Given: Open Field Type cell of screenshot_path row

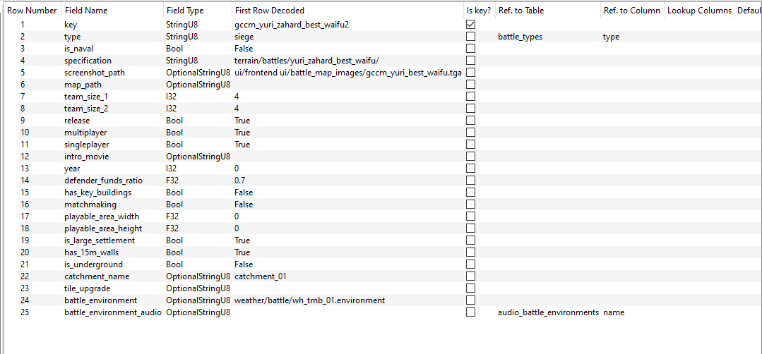Looking at the screenshot, I should coord(198,72).
